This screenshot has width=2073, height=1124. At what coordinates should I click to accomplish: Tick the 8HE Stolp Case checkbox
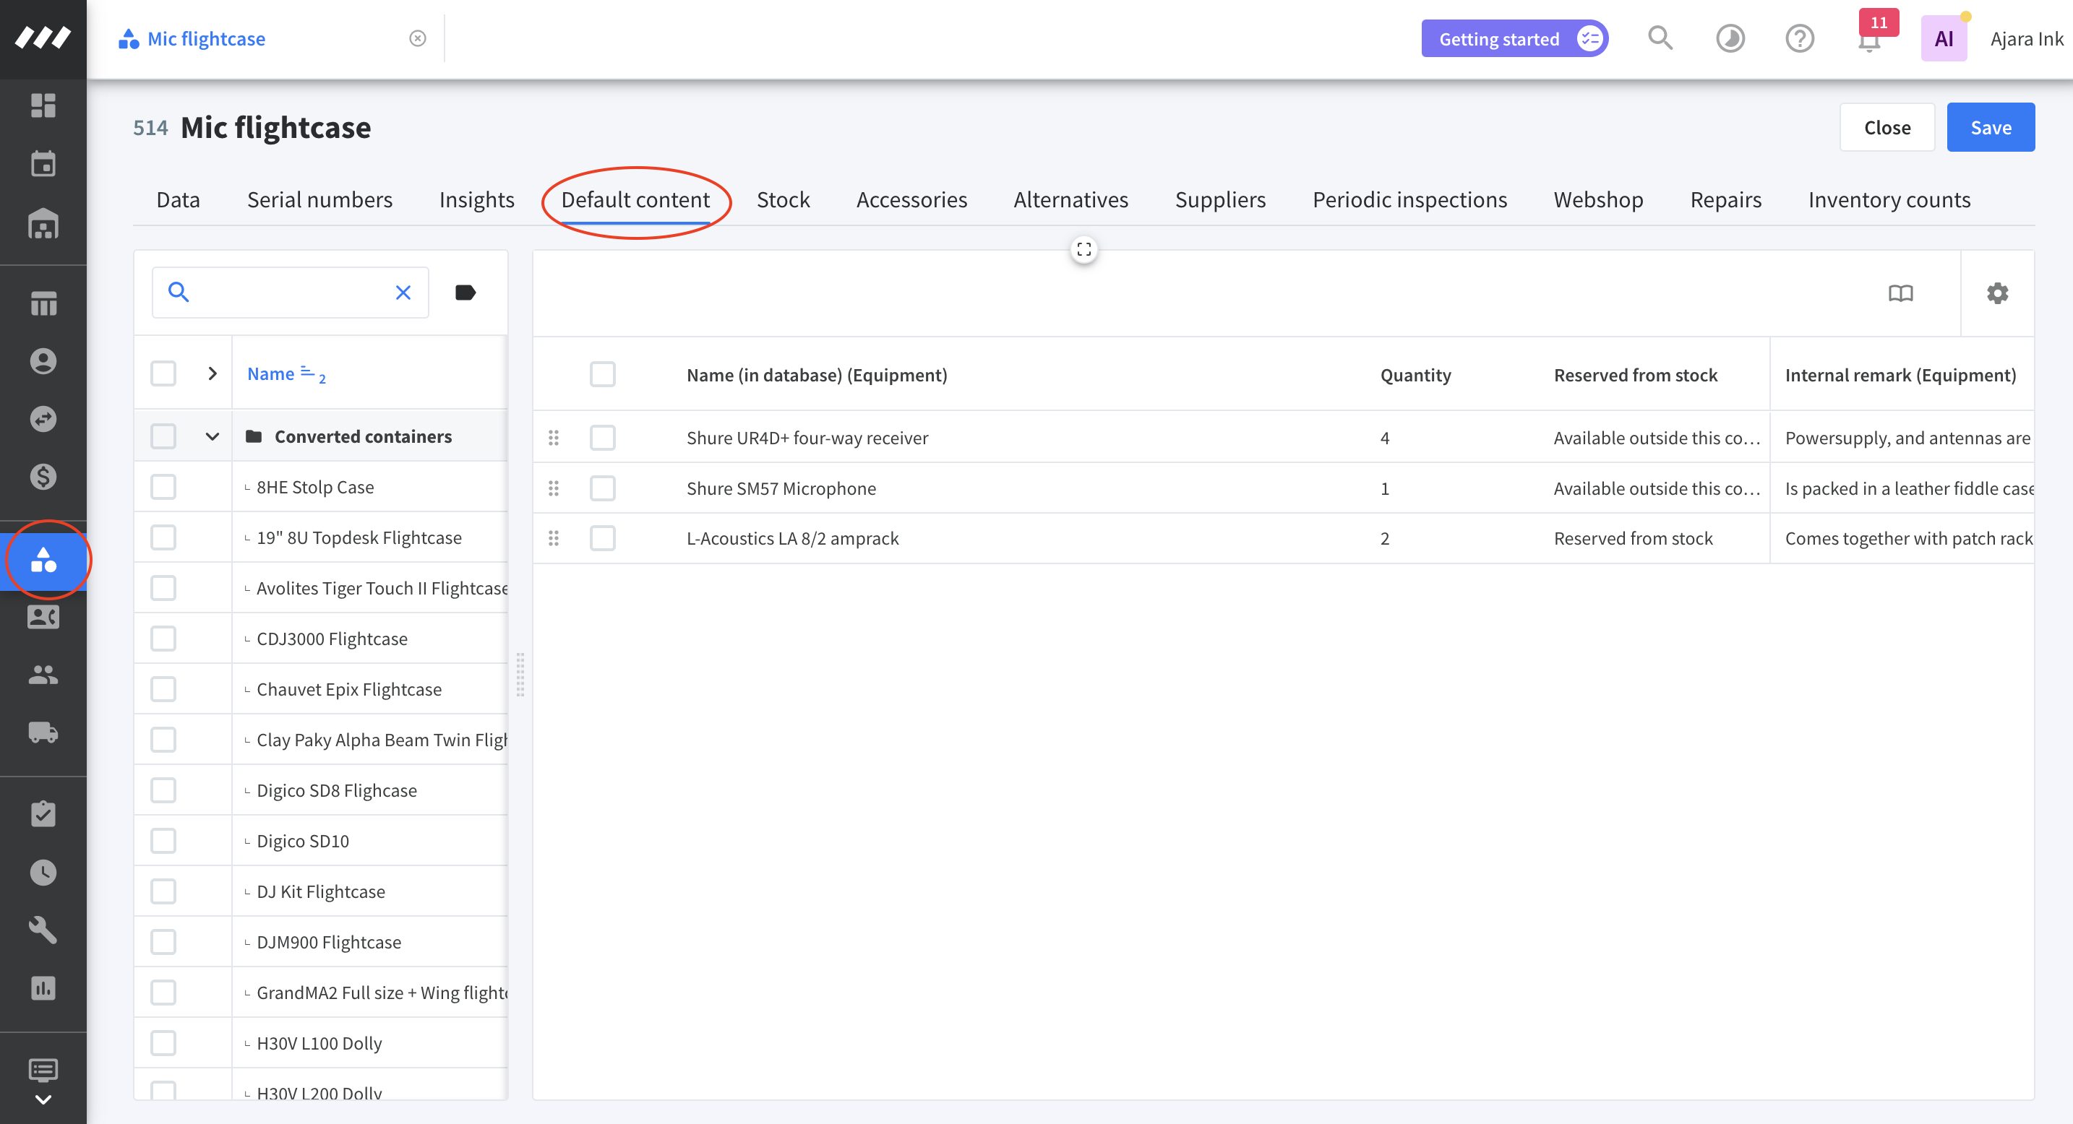click(163, 487)
